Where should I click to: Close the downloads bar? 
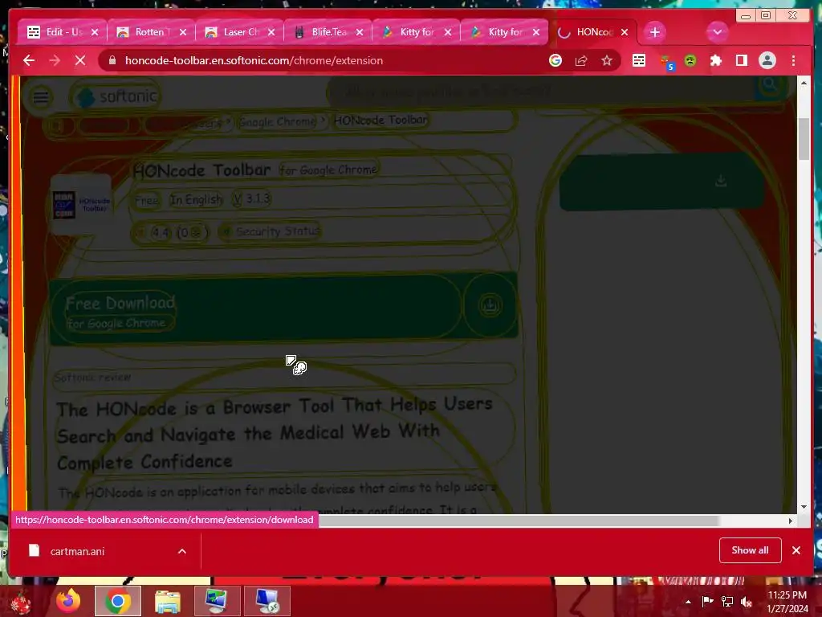pyautogui.click(x=796, y=550)
